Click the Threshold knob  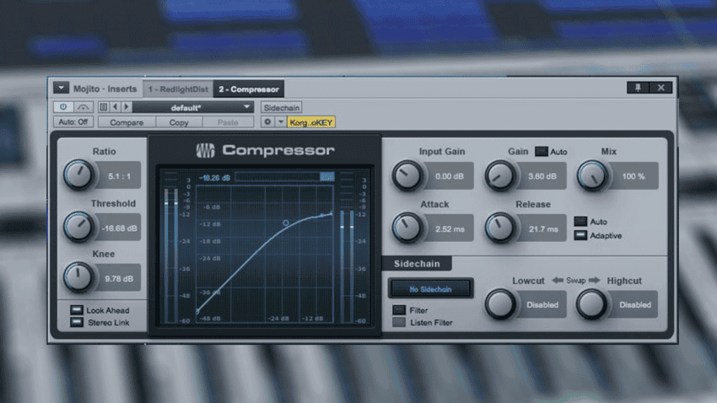[78, 227]
